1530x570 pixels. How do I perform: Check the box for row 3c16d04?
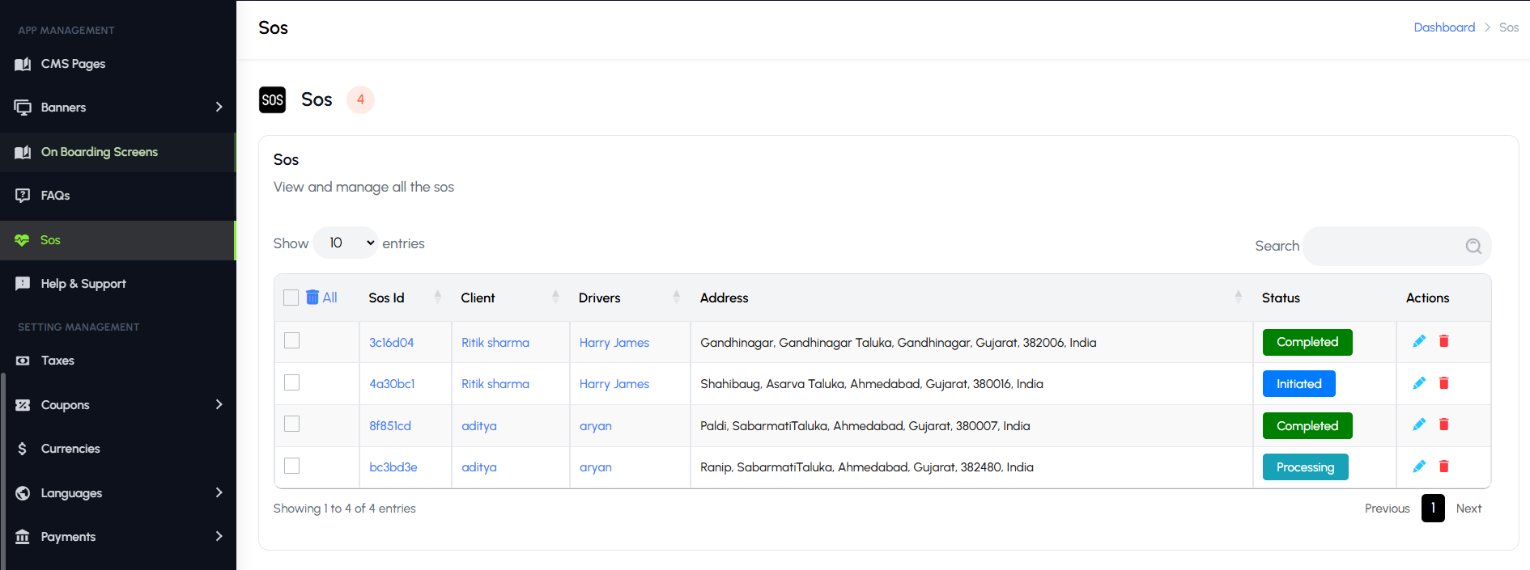click(292, 341)
